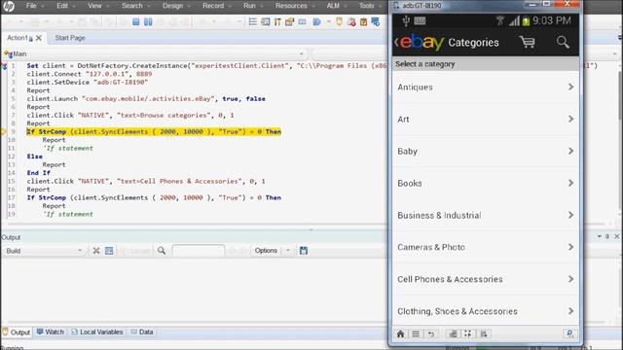Click the Pause run toolbar icon

(x=148, y=21)
